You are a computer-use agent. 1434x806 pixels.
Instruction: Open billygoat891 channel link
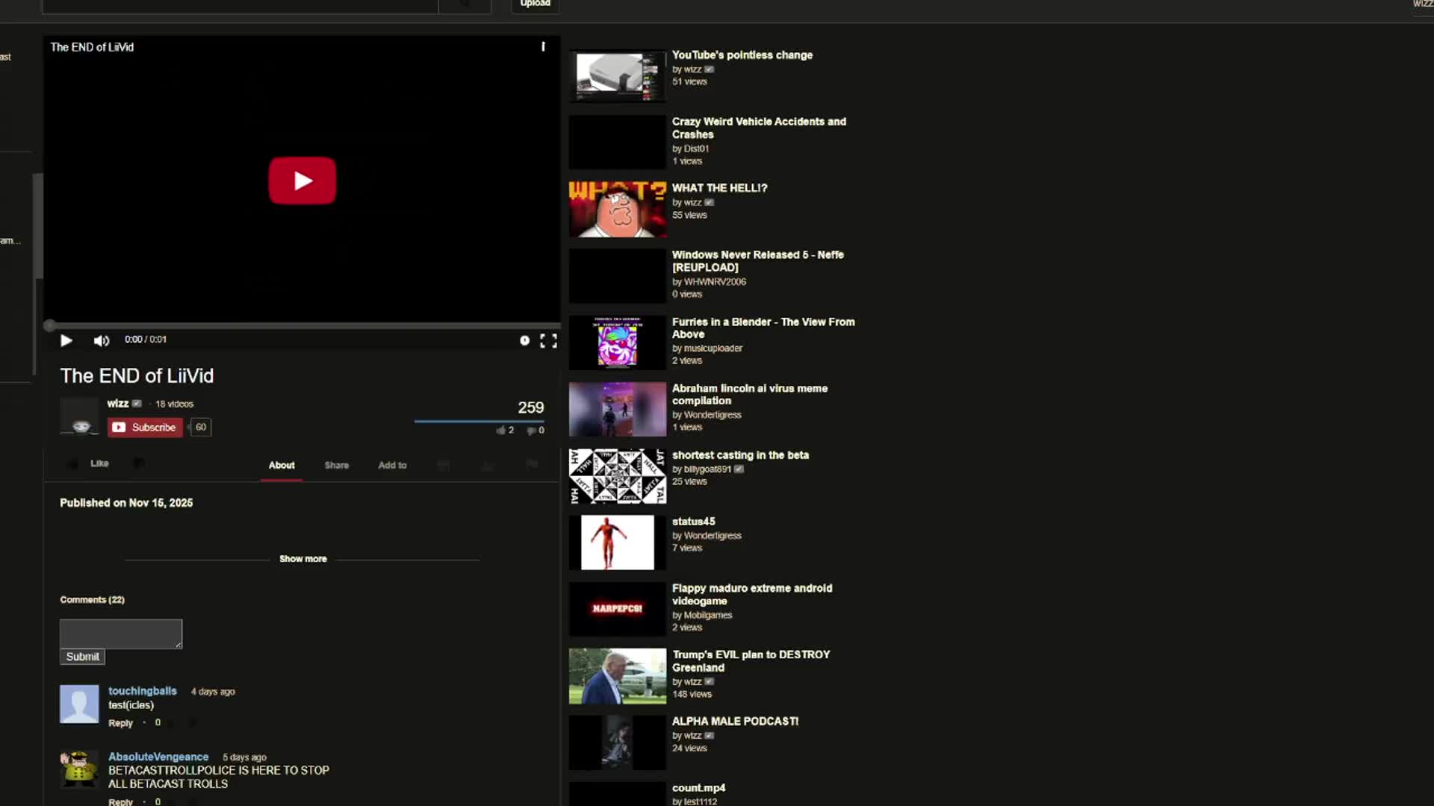[707, 469]
